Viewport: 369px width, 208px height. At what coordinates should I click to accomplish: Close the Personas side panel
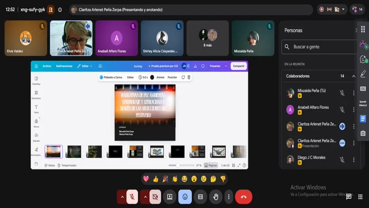(356, 30)
